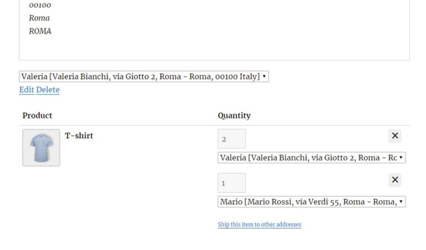Click the Quantity column header
The image size is (426, 250).
pyautogui.click(x=234, y=116)
